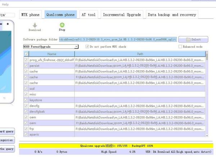
Task: Click the Select folder button
Action: [193, 39]
